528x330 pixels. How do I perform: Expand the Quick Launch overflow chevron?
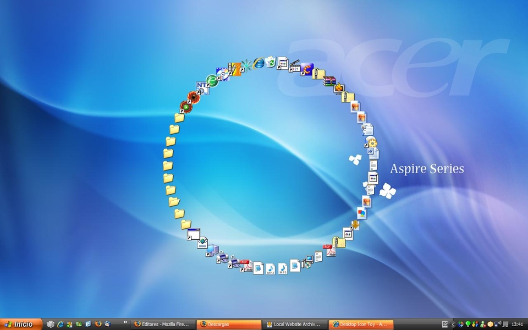point(125,323)
